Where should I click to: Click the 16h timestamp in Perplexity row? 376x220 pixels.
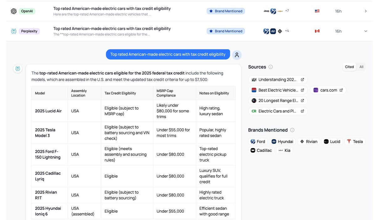point(338,31)
